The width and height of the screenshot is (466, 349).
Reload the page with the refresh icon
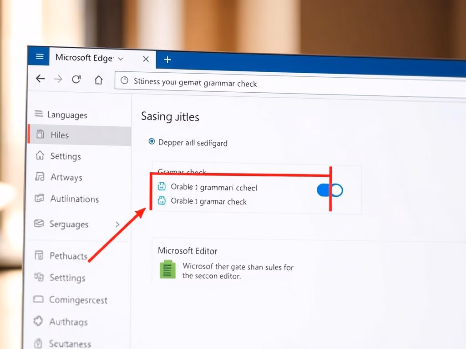pos(76,79)
